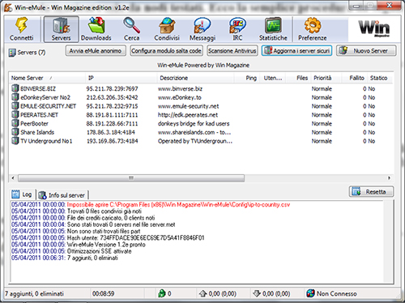This screenshot has height=303, width=405.
Task: Click the Ottimizzazioni SSE attivate log line
Action: pyautogui.click(x=71, y=251)
